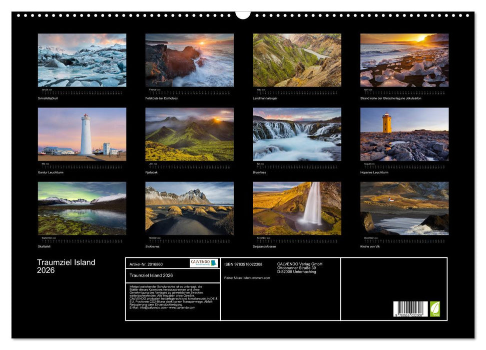Select the Stokksnes black dunes image

tap(189, 208)
